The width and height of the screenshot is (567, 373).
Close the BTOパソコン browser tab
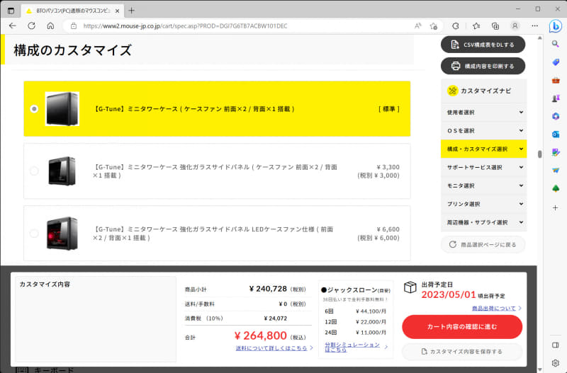[117, 11]
